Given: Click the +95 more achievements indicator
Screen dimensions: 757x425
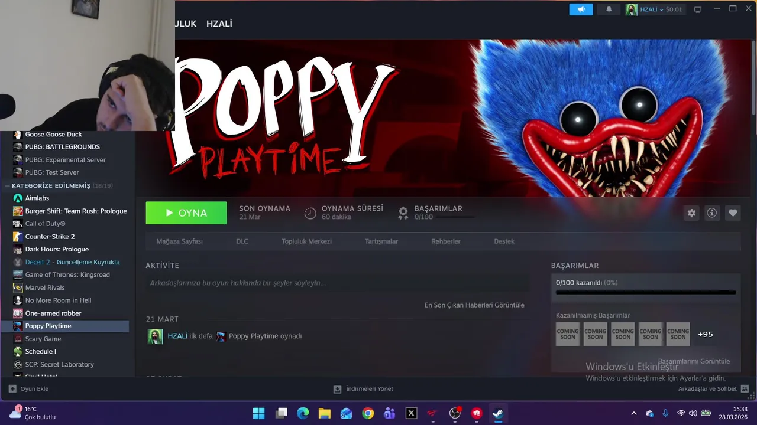Looking at the screenshot, I should tap(706, 334).
